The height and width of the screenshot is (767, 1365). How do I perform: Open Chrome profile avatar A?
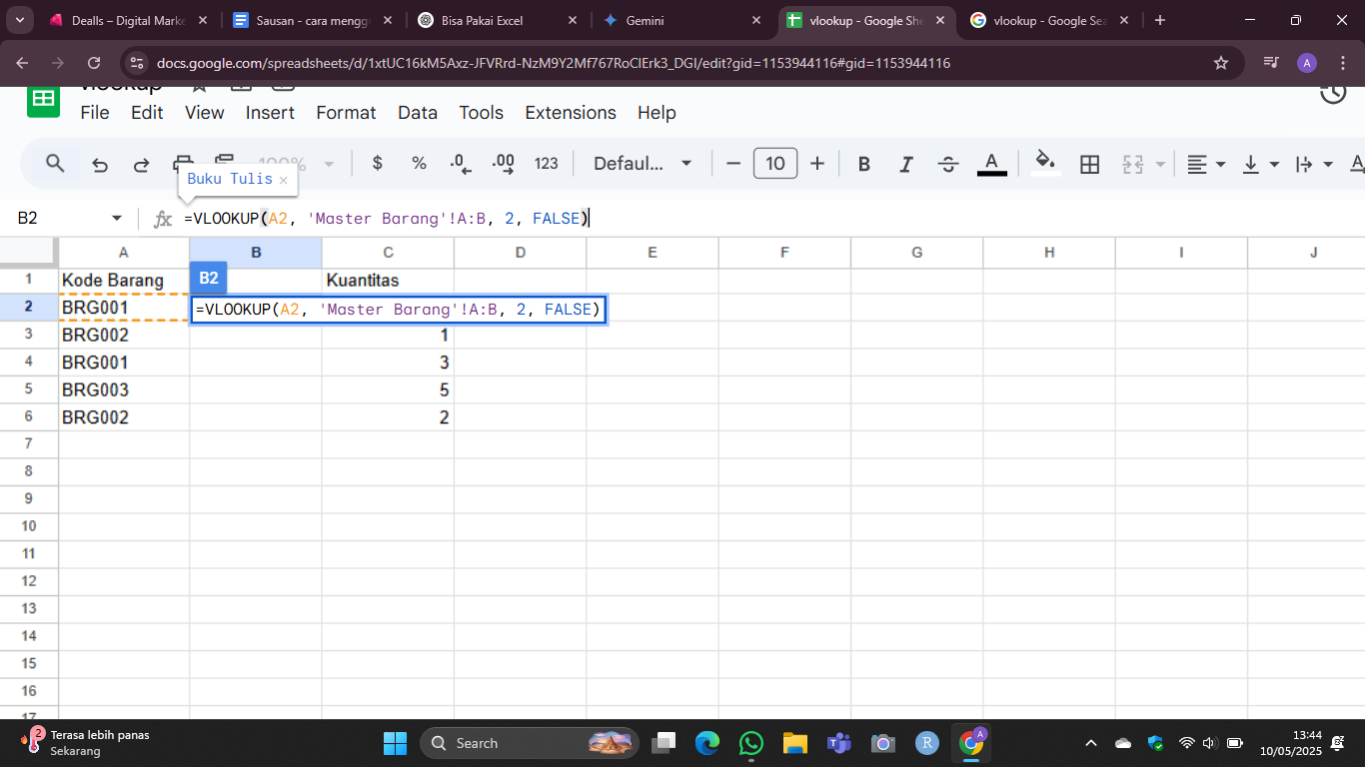(x=1307, y=63)
